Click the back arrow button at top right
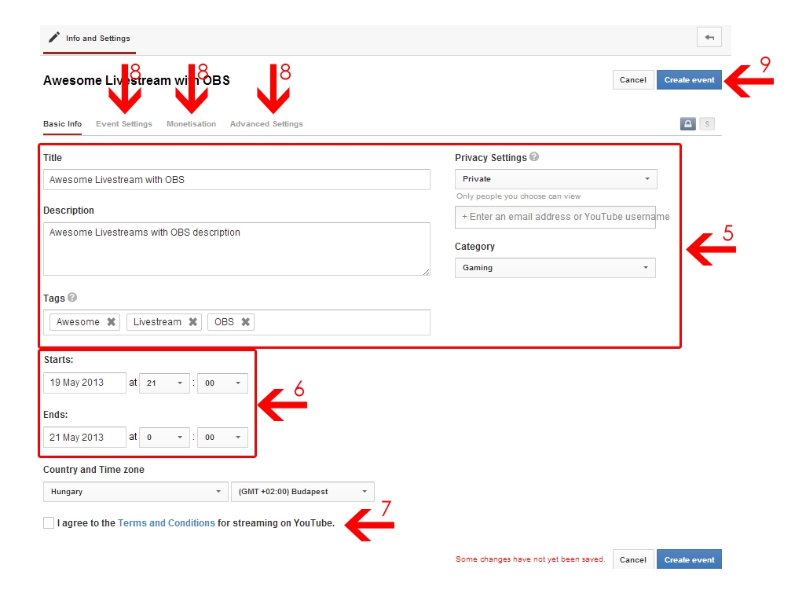795x601 pixels. 709,38
